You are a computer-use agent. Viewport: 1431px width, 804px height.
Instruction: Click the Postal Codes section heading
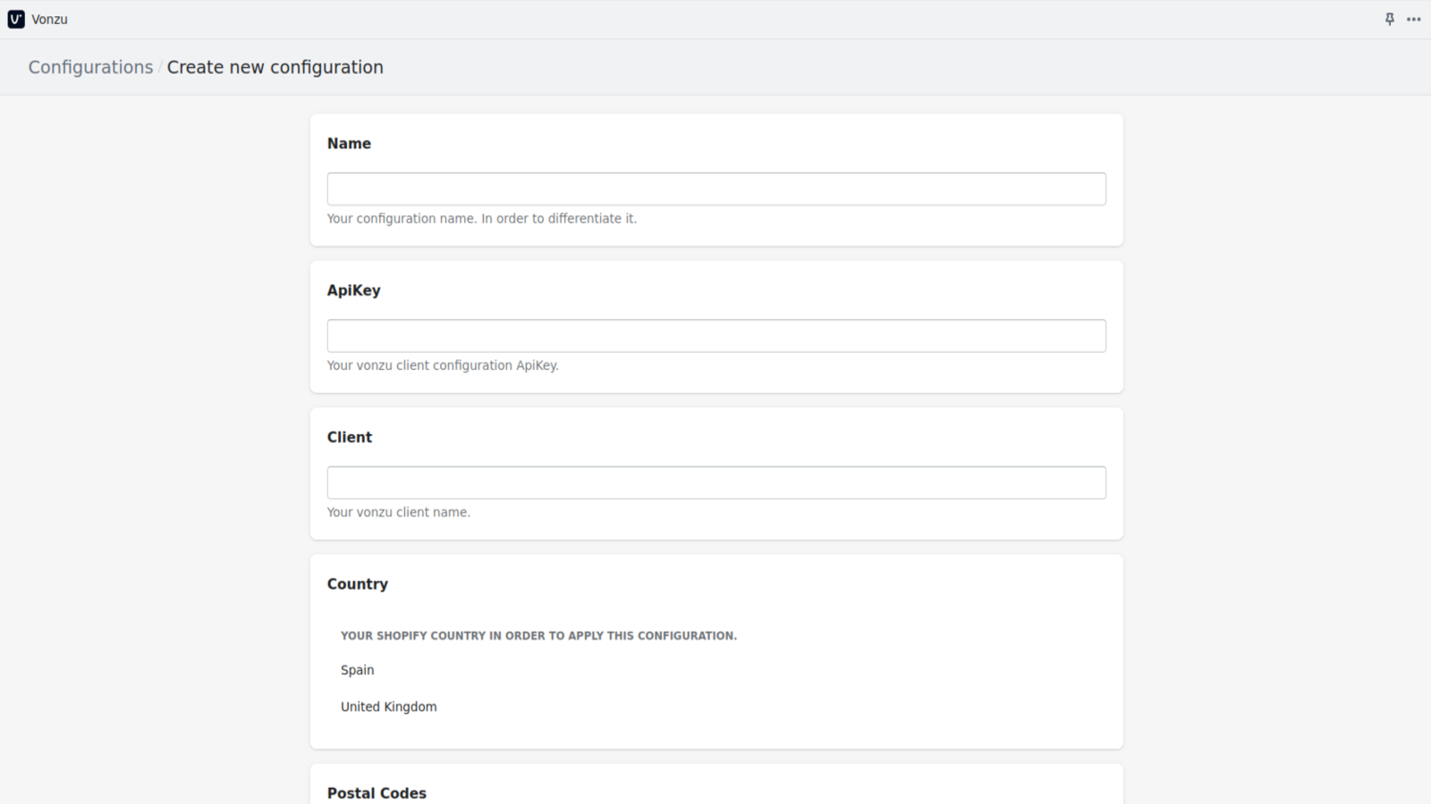377,792
